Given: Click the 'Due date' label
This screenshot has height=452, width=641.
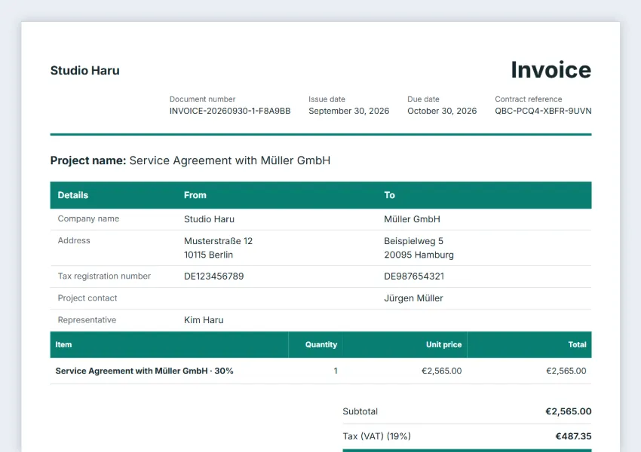Looking at the screenshot, I should [x=423, y=99].
